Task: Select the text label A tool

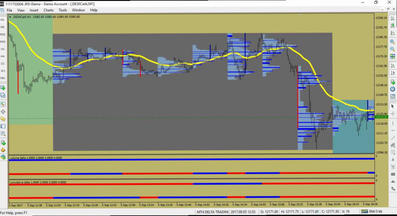Action: [x=393, y=160]
